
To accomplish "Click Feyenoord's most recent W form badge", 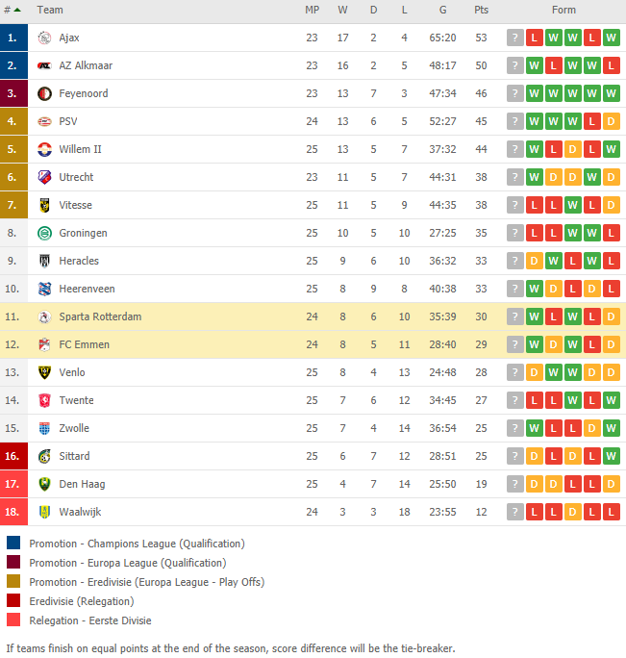I will coord(534,93).
